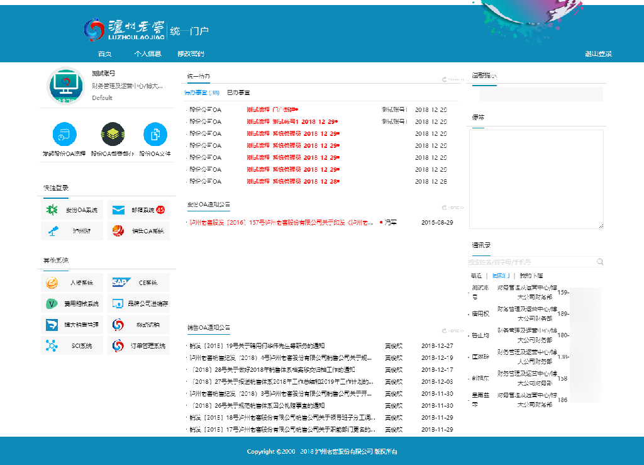
Task: Open the 〔2018〕26号 sales notice
Action: [x=258, y=405]
